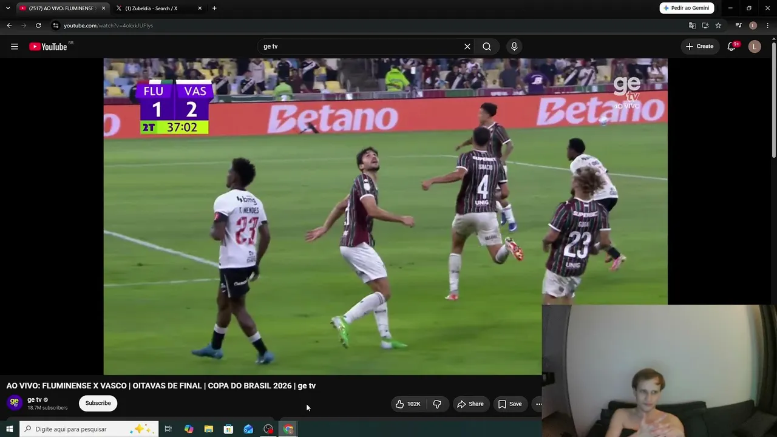Open the ge tv channel avatar
The height and width of the screenshot is (437, 777).
point(15,402)
